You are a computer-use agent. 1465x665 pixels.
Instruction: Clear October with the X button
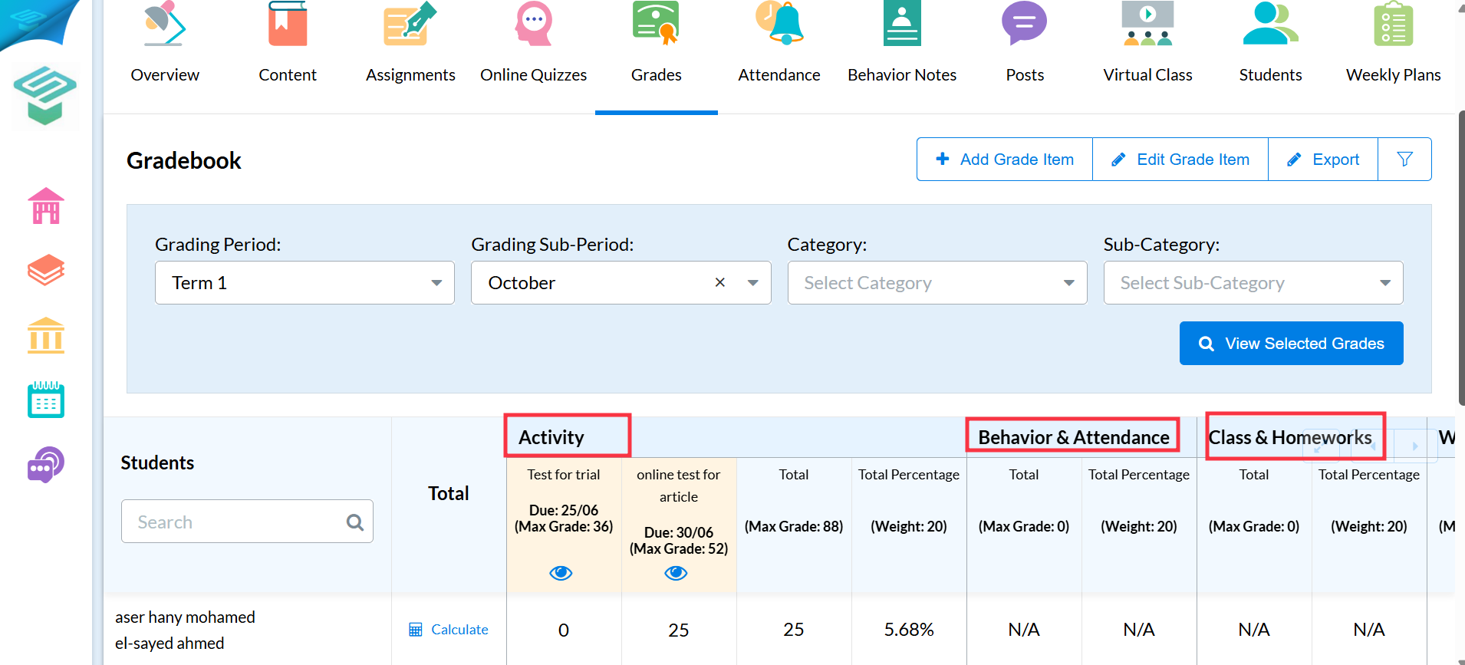pyautogui.click(x=719, y=282)
